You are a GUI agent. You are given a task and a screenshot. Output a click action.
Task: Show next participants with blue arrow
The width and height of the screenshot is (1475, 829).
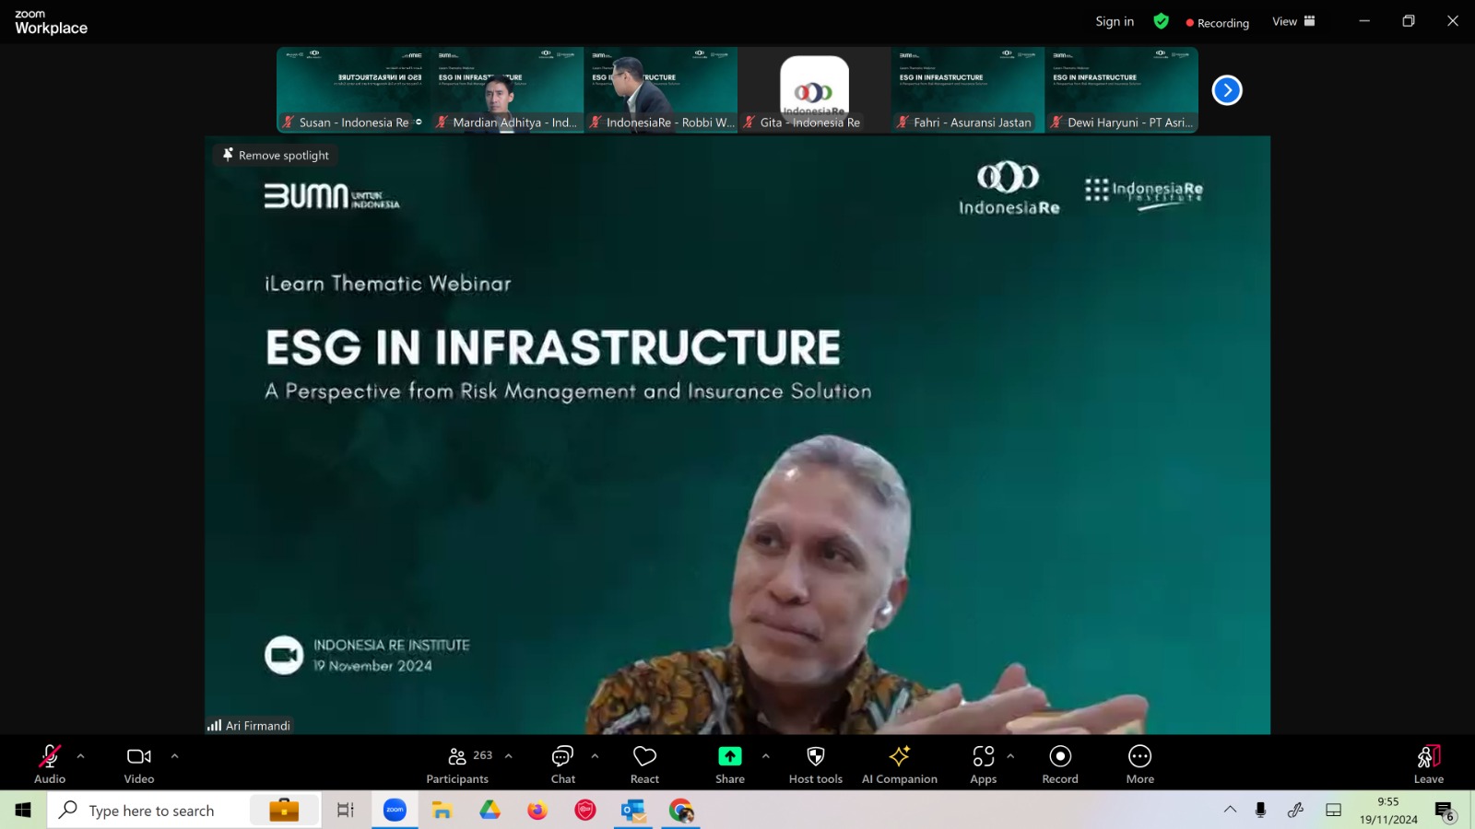coord(1227,90)
